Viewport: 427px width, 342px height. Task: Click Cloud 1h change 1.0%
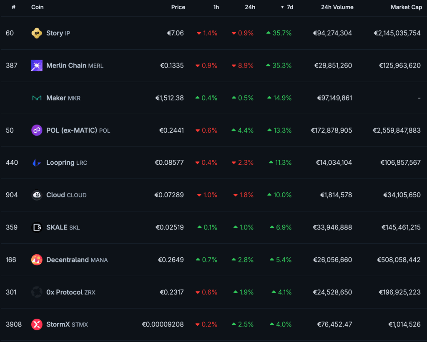pyautogui.click(x=207, y=195)
